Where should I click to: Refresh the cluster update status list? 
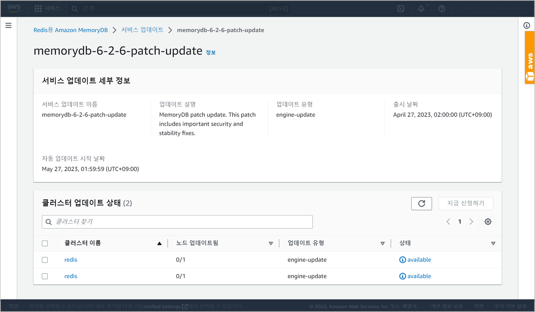(x=421, y=203)
